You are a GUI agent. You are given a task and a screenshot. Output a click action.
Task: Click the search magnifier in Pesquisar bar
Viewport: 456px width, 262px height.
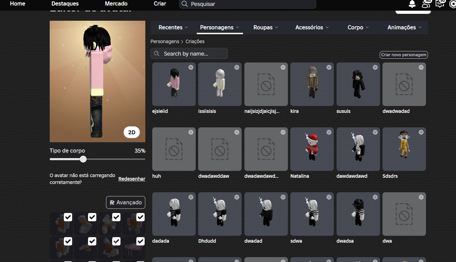185,4
